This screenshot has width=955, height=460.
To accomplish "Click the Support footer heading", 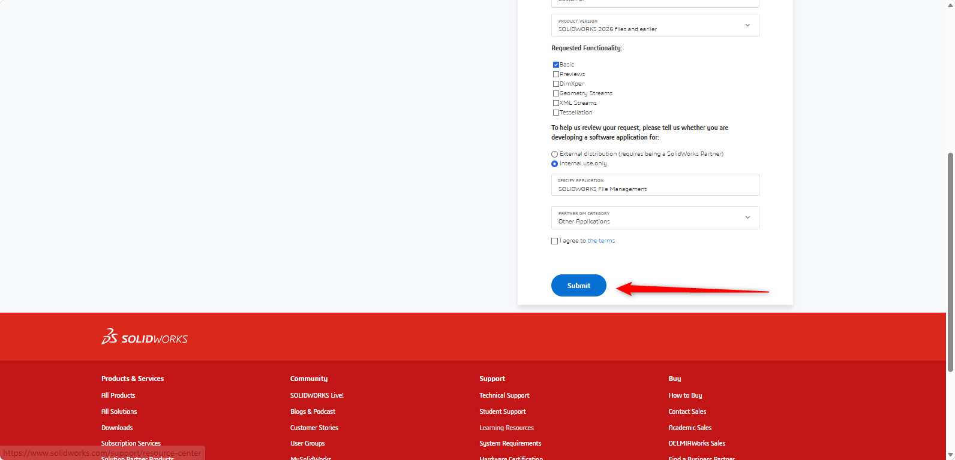I will [492, 379].
